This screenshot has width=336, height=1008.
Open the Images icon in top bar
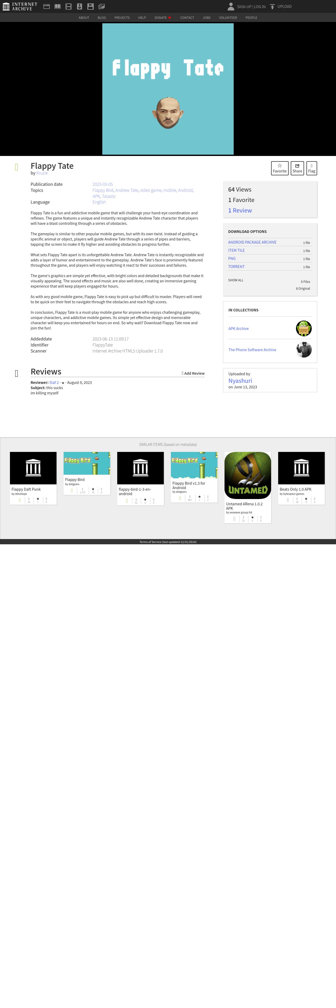click(x=101, y=6)
